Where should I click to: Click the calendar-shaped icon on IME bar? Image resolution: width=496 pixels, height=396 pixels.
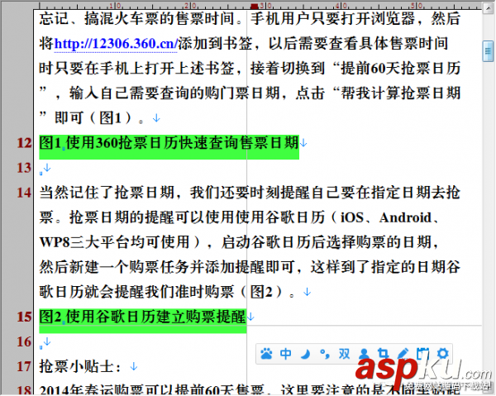(422, 354)
